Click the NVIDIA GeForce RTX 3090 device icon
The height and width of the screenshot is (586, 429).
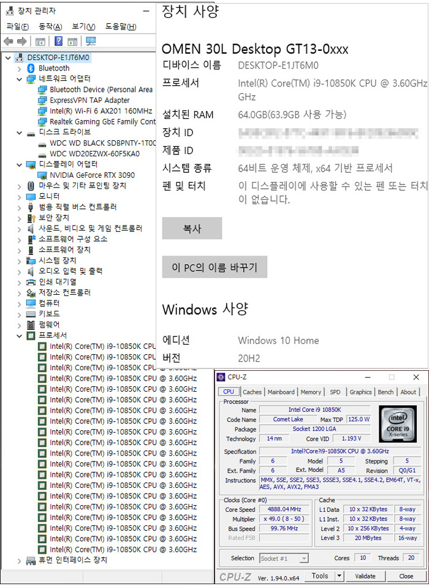click(42, 175)
